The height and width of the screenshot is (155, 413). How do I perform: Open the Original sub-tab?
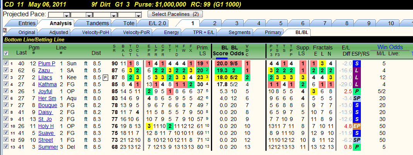point(27,32)
